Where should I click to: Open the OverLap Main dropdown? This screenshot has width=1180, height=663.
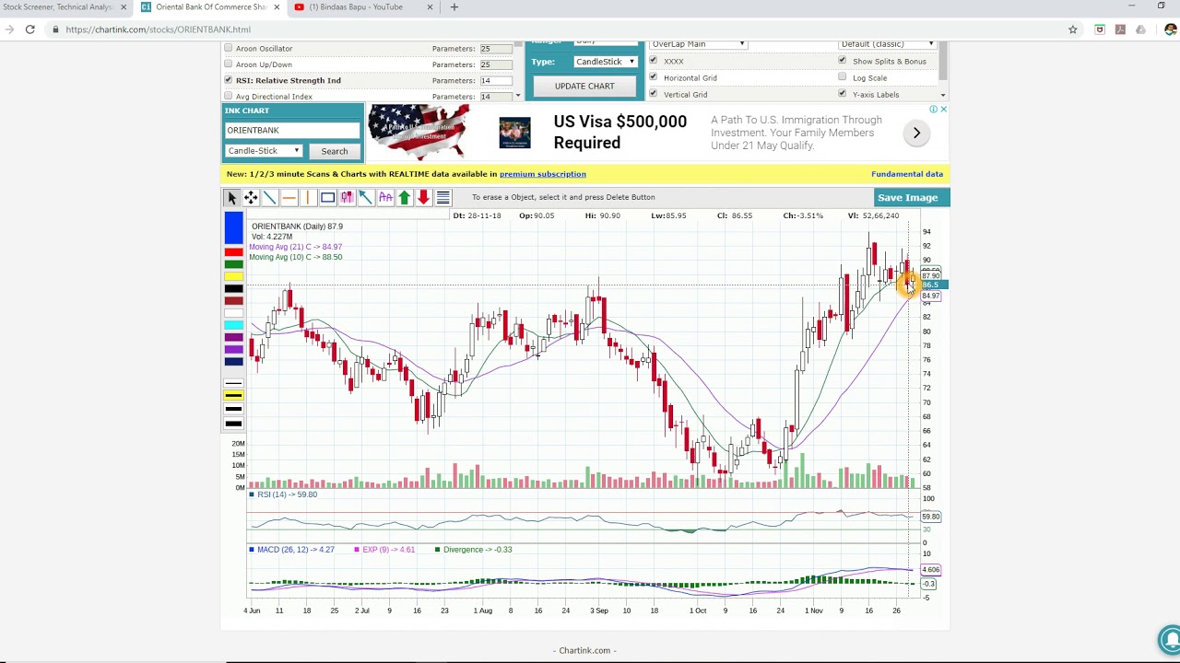(698, 44)
